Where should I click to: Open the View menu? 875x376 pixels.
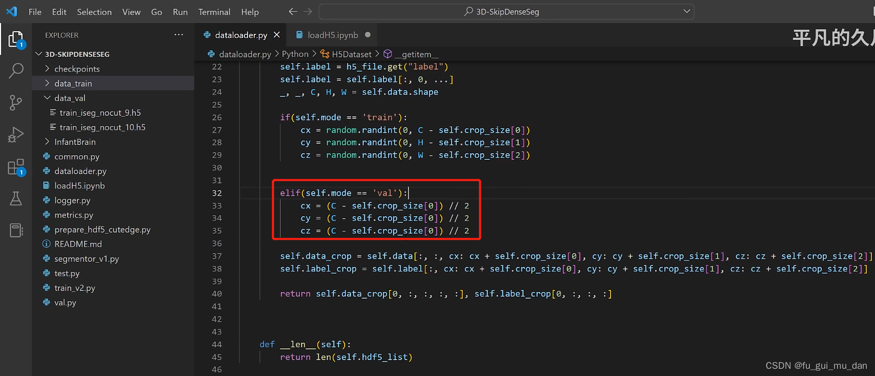click(x=131, y=12)
